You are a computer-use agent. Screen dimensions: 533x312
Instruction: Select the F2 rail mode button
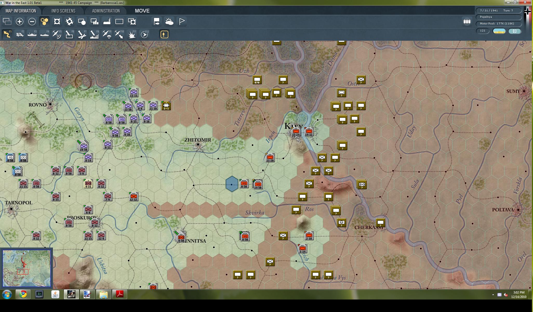[19, 34]
